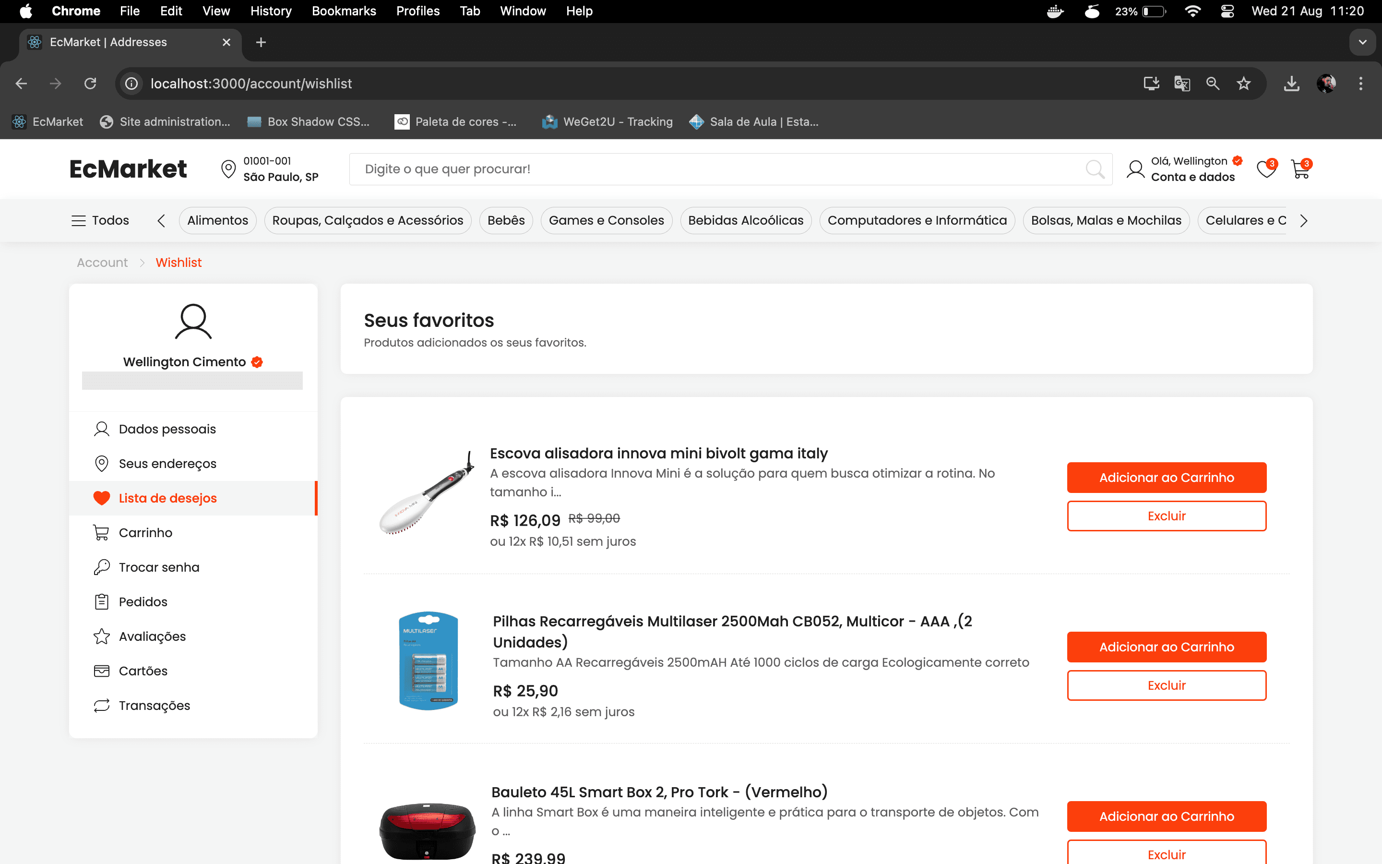Click Excluir for Escova alisadora
Image resolution: width=1382 pixels, height=864 pixels.
coord(1167,516)
